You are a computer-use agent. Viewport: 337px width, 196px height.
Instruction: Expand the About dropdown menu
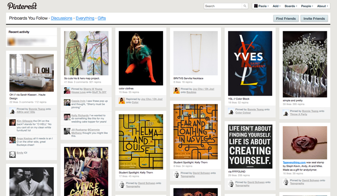click(323, 6)
